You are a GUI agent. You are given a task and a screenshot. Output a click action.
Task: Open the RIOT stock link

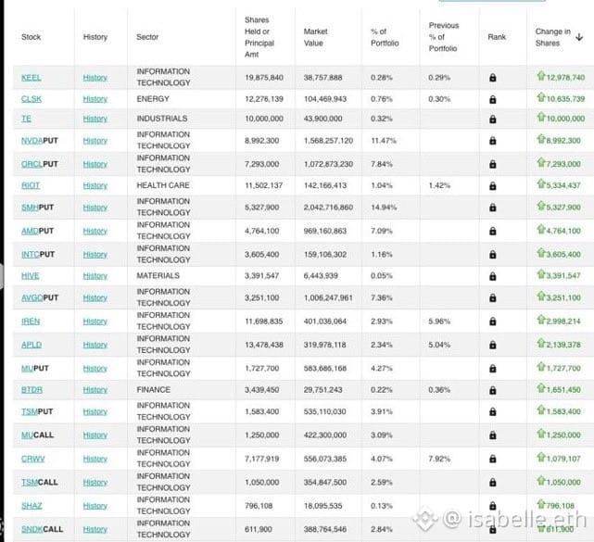click(31, 185)
